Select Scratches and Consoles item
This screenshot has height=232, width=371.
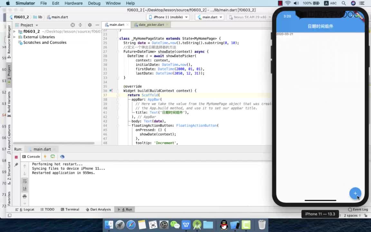click(x=45, y=43)
